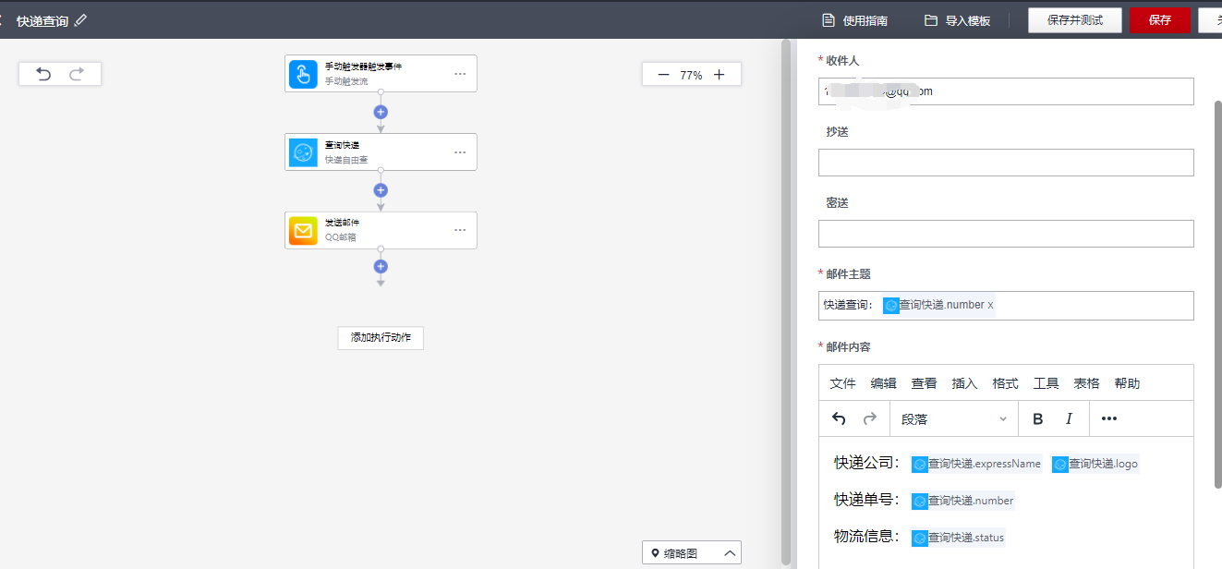This screenshot has height=569, width=1222.
Task: Select the 查询快递 node icon
Action: click(x=303, y=152)
